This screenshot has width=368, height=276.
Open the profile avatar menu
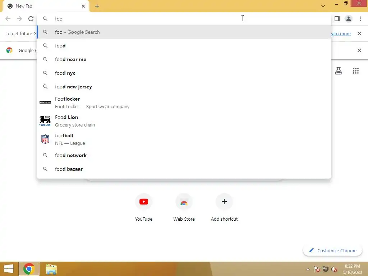coord(349,19)
